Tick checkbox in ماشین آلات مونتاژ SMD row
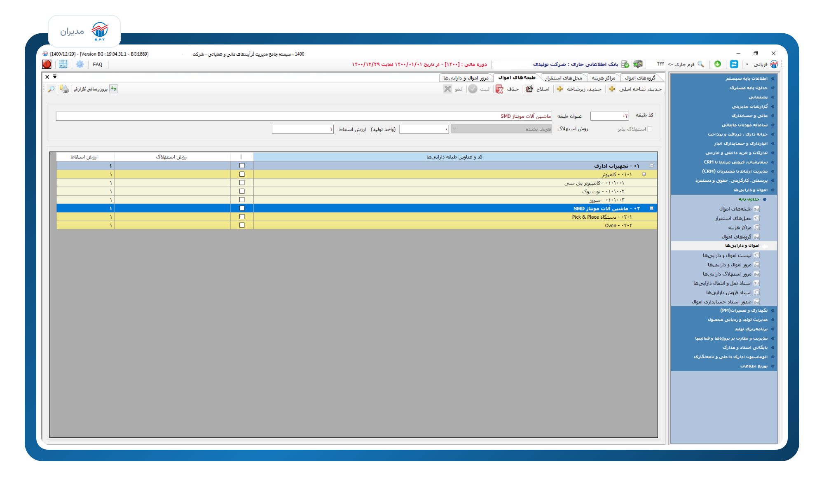 point(242,208)
